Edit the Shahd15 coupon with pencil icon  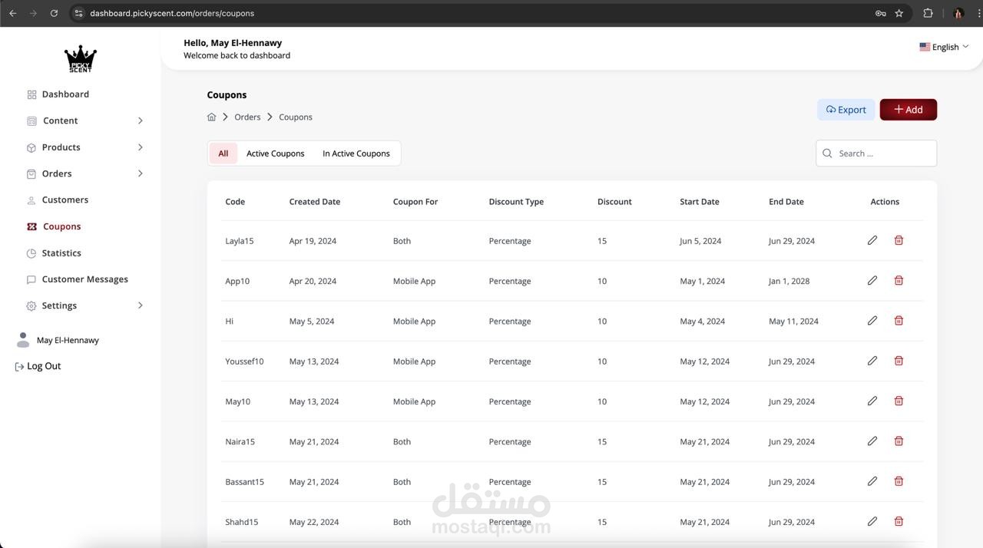[x=872, y=521]
